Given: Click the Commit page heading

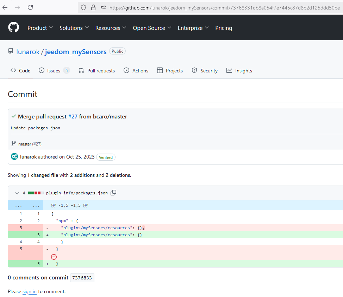Looking at the screenshot, I should (23, 94).
